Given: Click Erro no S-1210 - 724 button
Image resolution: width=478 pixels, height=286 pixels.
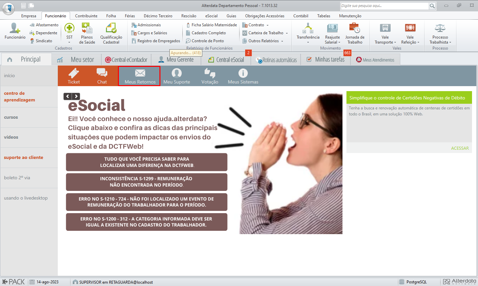Looking at the screenshot, I should pos(146,202).
